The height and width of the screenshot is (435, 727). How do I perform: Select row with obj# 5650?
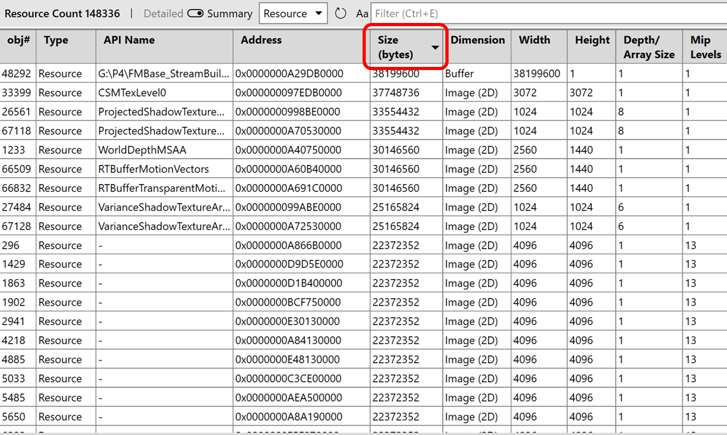pos(363,417)
